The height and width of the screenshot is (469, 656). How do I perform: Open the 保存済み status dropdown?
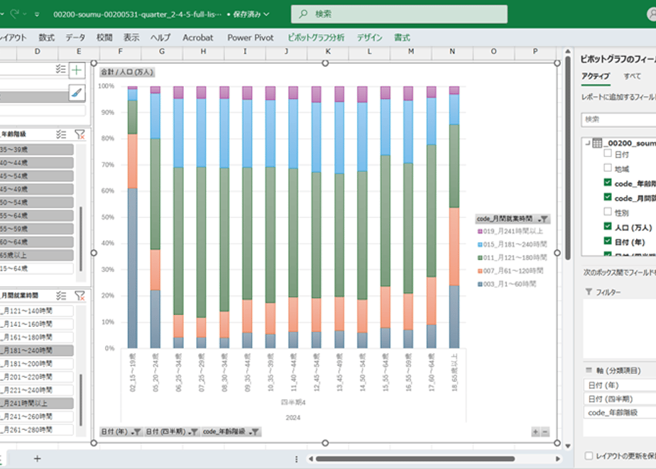251,14
